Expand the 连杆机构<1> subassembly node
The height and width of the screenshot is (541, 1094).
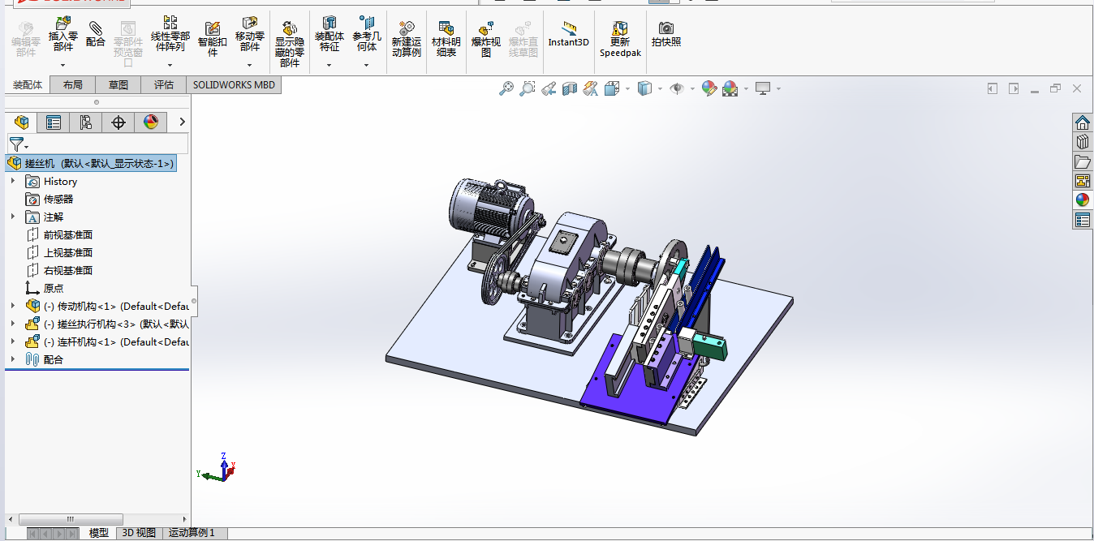pyautogui.click(x=13, y=341)
